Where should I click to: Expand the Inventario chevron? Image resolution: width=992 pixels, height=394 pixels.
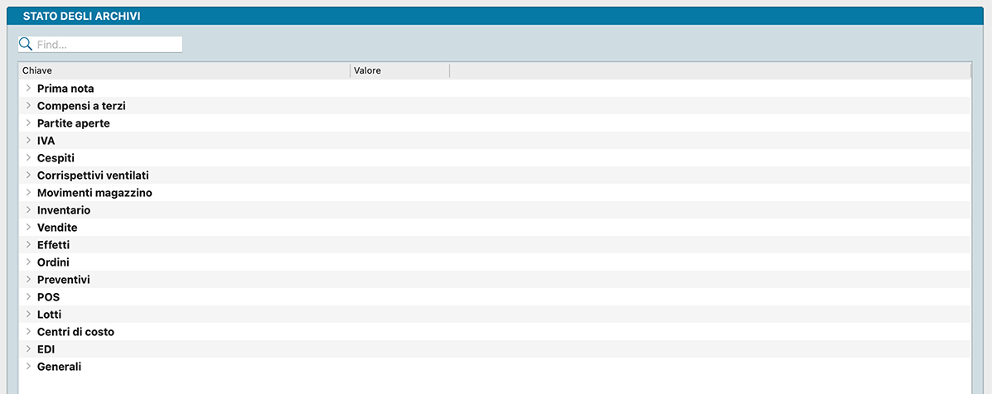click(x=28, y=210)
